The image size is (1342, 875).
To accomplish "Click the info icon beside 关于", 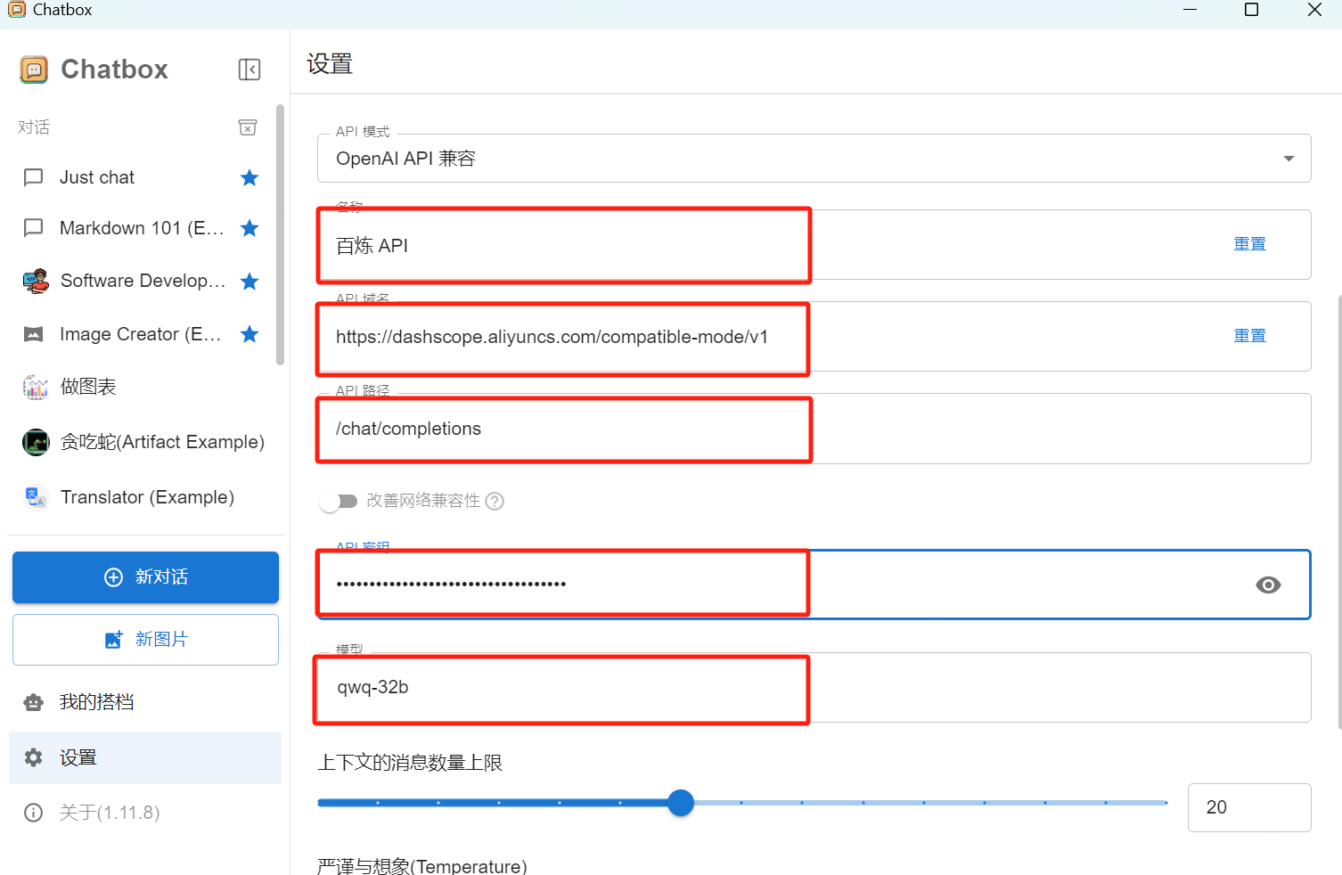I will [x=34, y=813].
